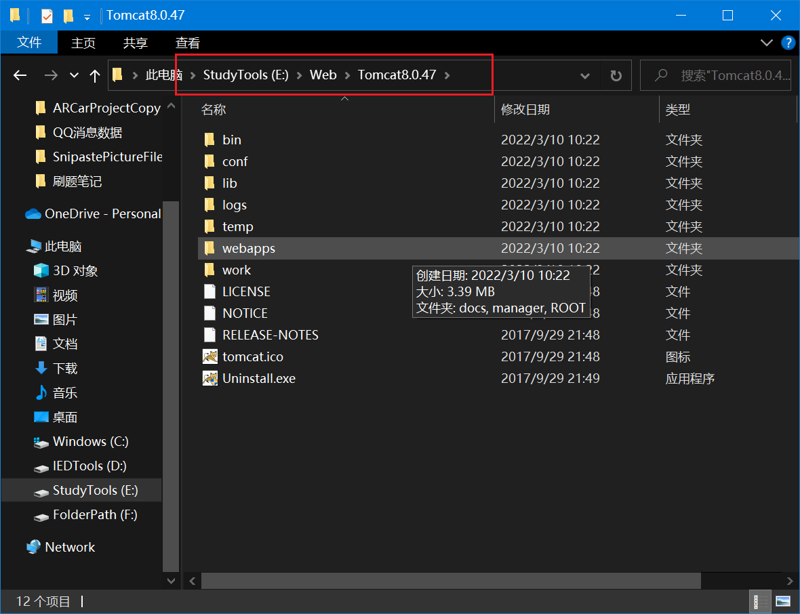Image resolution: width=800 pixels, height=614 pixels.
Task: Select the conf folder icon
Action: point(209,161)
